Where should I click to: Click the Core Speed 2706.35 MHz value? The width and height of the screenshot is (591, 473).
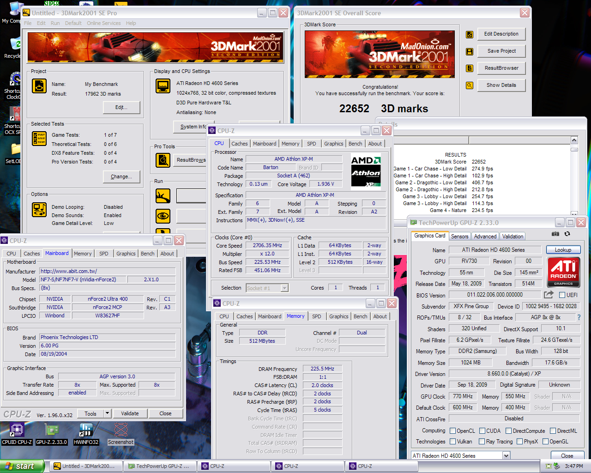[267, 246]
